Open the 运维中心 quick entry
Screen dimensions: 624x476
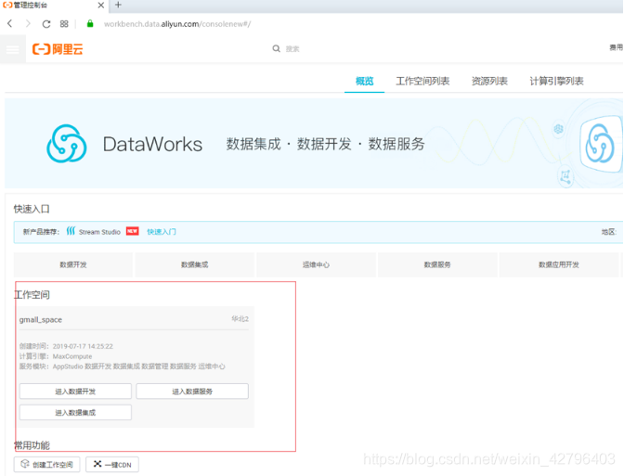coord(316,264)
